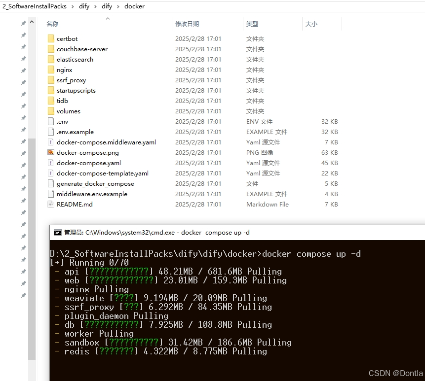425x381 pixels.
Task: Click the web Pulling progress line
Action: click(171, 280)
